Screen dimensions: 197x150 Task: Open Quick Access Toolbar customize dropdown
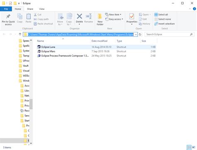(19, 3)
